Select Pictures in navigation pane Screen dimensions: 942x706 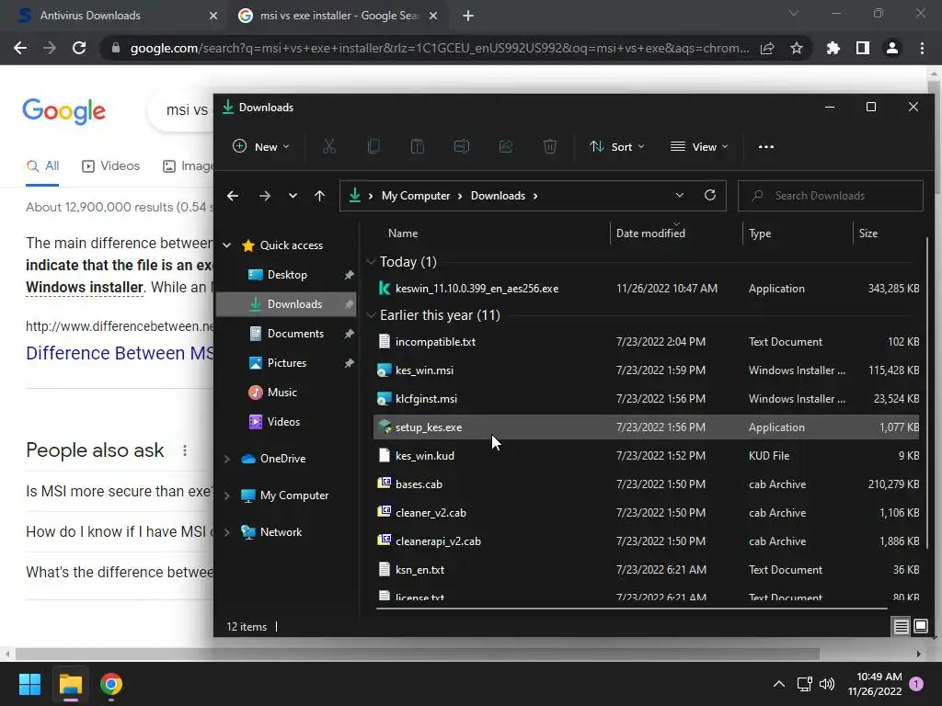[286, 362]
